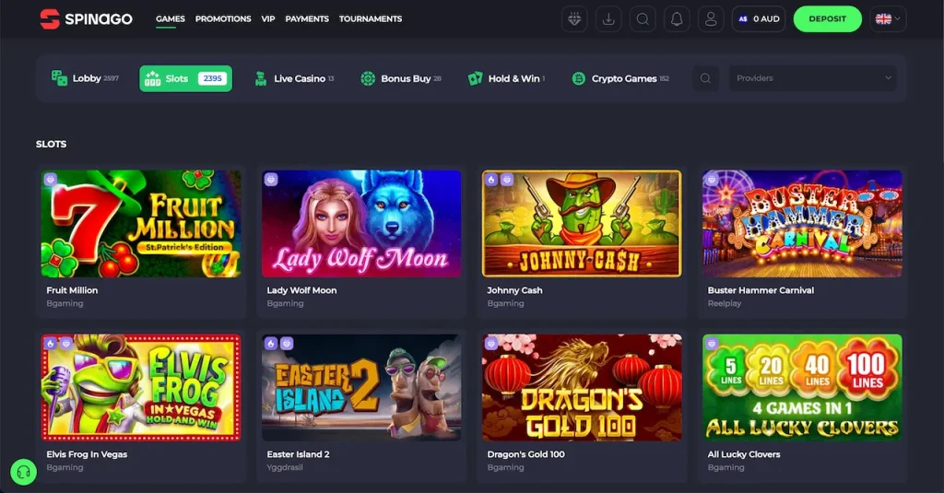
Task: Click the Johnny Cash title text
Action: coord(514,290)
